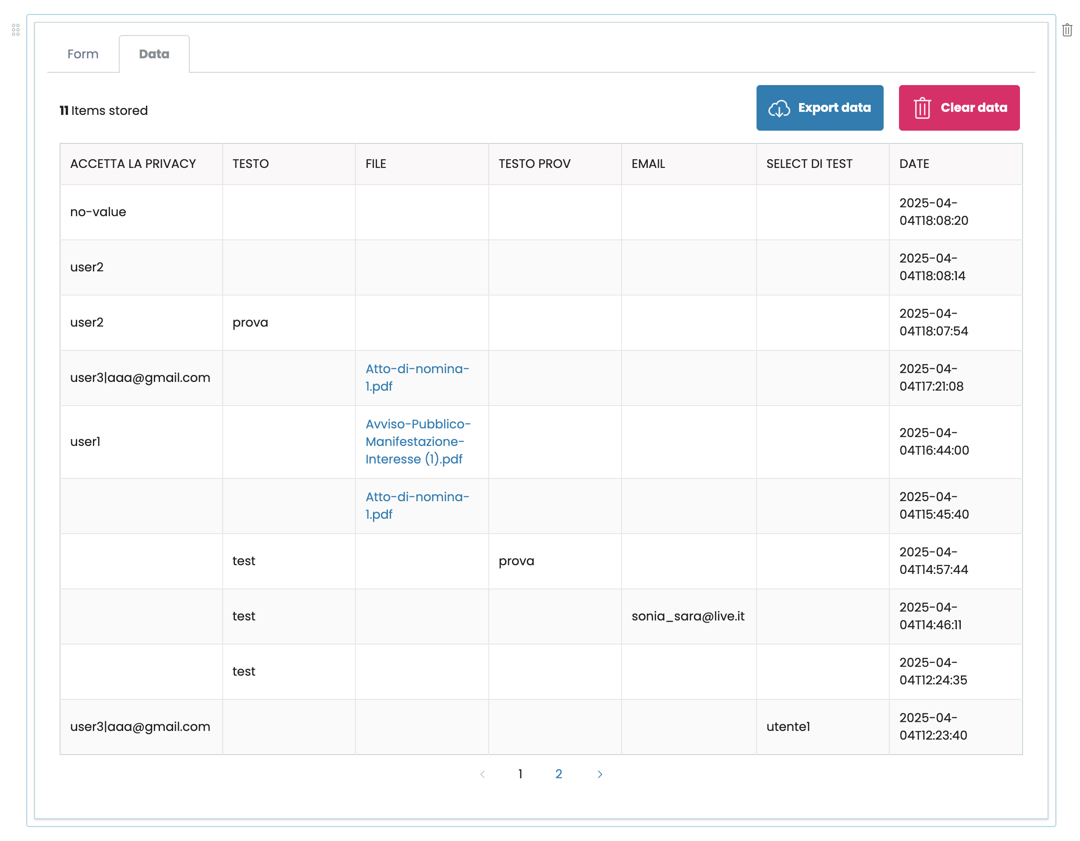1080x841 pixels.
Task: Click the next page arrow chevron
Action: click(600, 774)
